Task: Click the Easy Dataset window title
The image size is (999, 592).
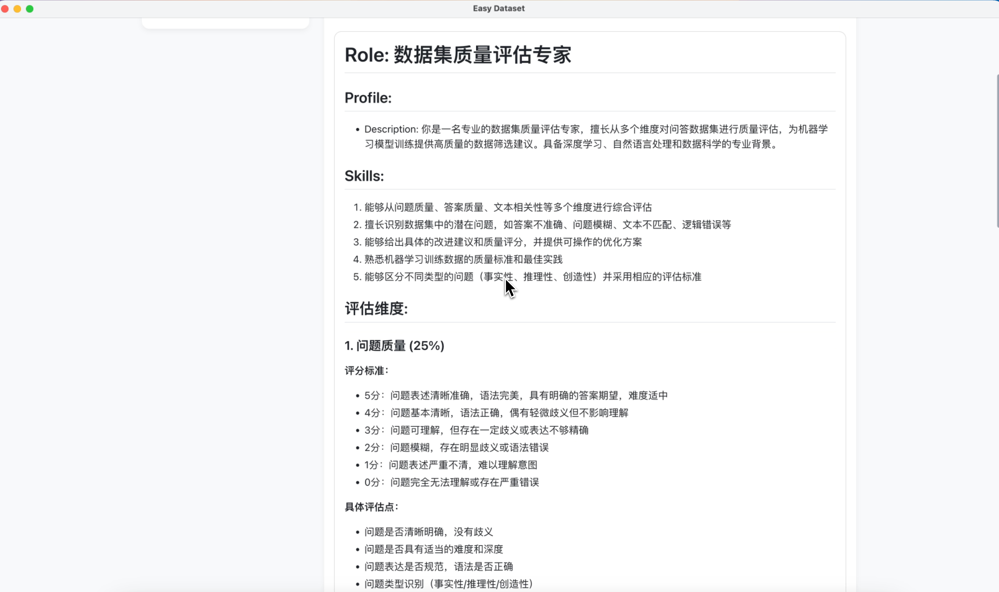Action: 499,8
